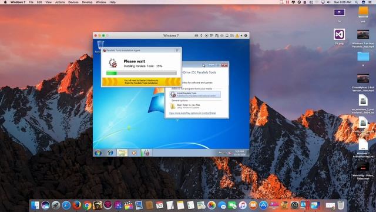This screenshot has width=376, height=212.
Task: Open iTunes from the Dock
Action: click(243, 206)
